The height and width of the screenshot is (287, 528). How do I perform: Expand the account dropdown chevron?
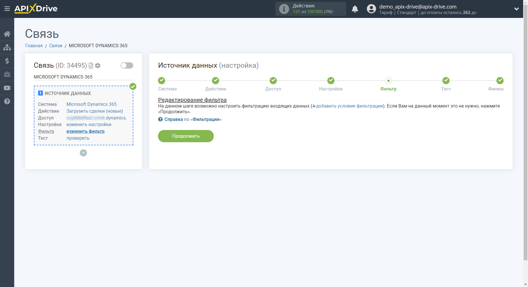[x=517, y=9]
